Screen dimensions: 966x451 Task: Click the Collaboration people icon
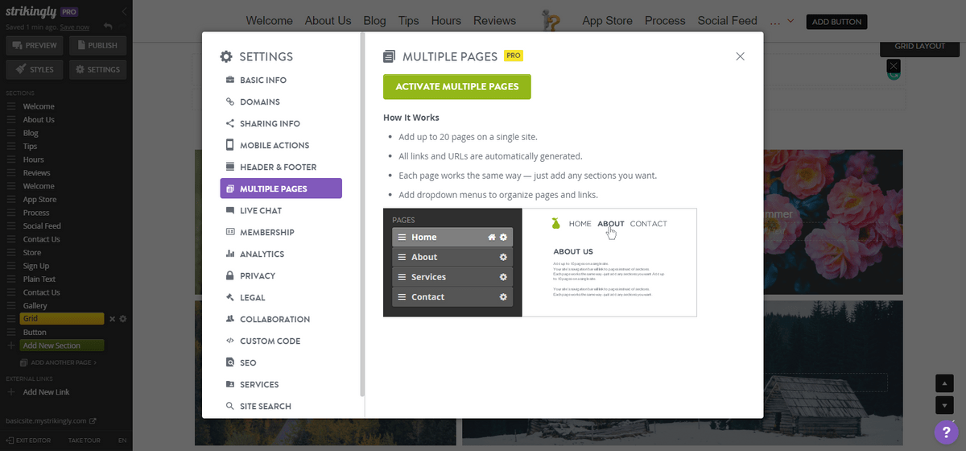coord(230,319)
